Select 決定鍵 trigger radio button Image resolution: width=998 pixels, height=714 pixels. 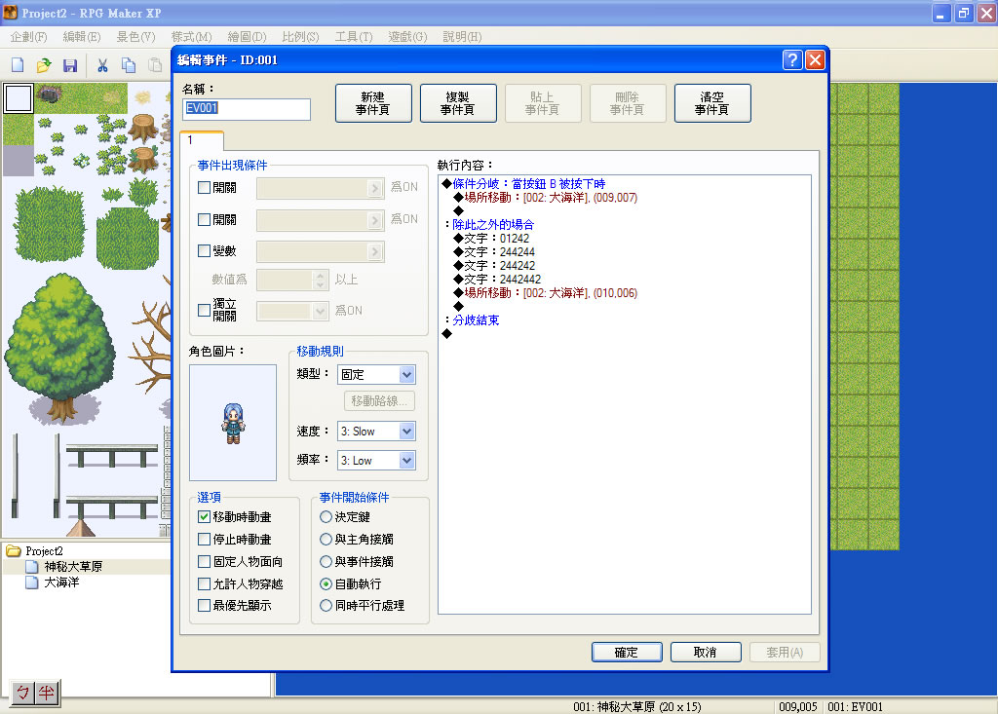pyautogui.click(x=326, y=516)
